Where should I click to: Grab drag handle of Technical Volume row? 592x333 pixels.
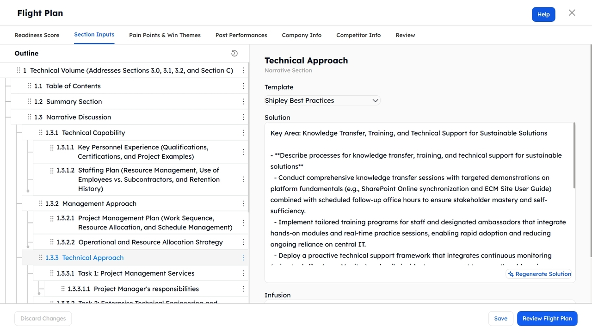point(18,70)
